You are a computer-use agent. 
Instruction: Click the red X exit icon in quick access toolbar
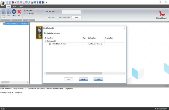tap(15, 2)
